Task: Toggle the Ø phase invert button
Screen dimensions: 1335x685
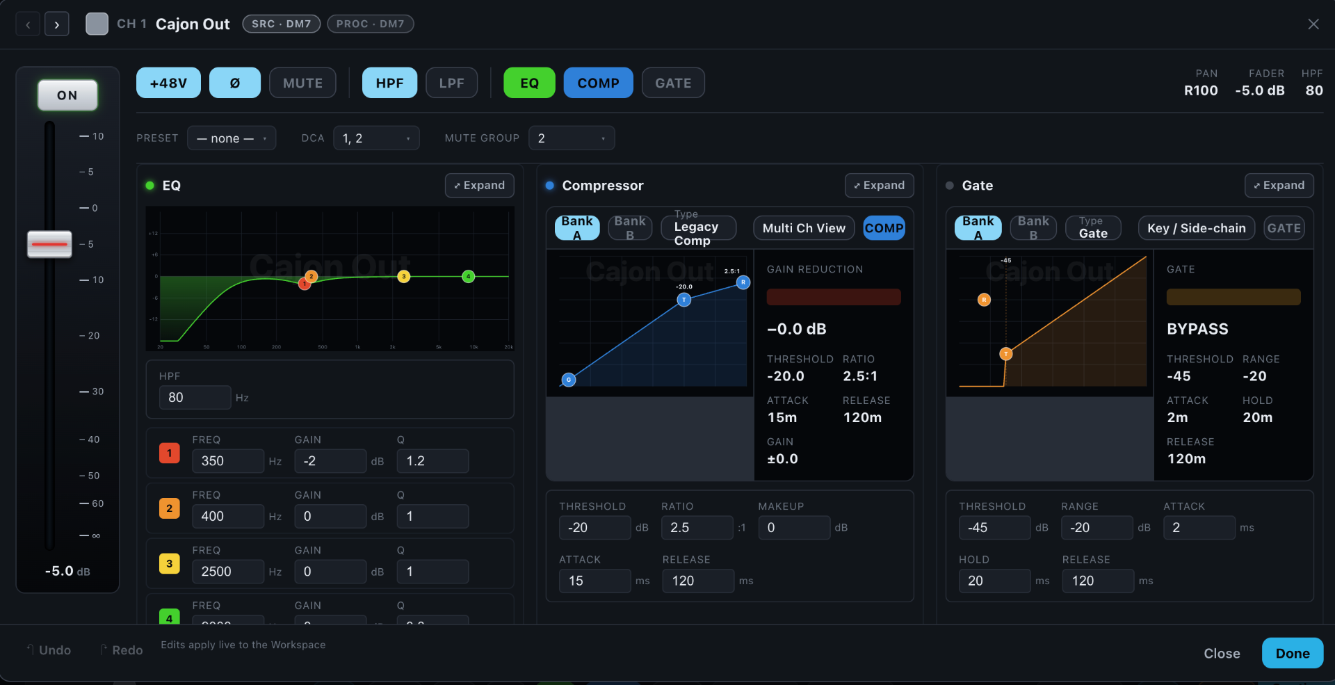Action: pos(235,83)
